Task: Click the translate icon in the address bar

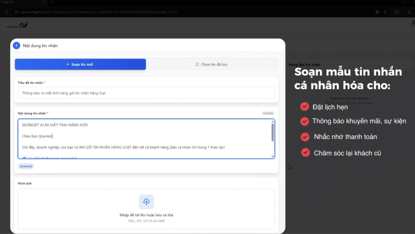Action: (378, 12)
